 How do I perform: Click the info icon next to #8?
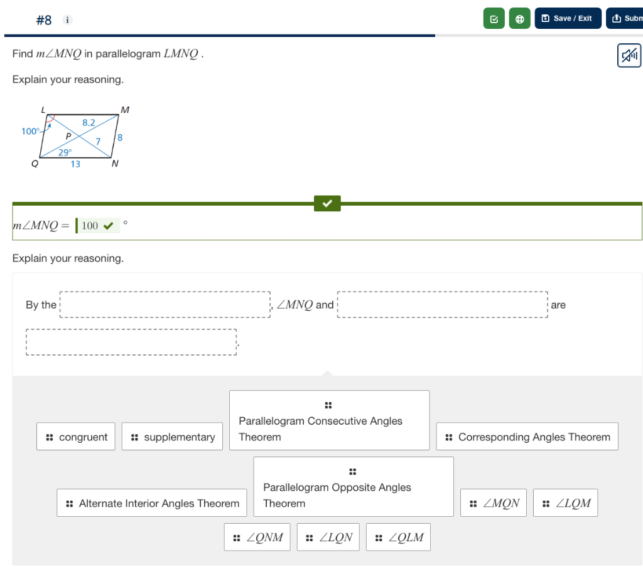coord(67,19)
